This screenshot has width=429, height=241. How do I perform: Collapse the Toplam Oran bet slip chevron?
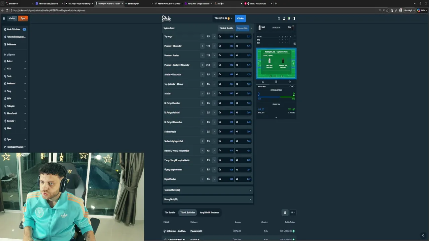pyautogui.click(x=251, y=28)
